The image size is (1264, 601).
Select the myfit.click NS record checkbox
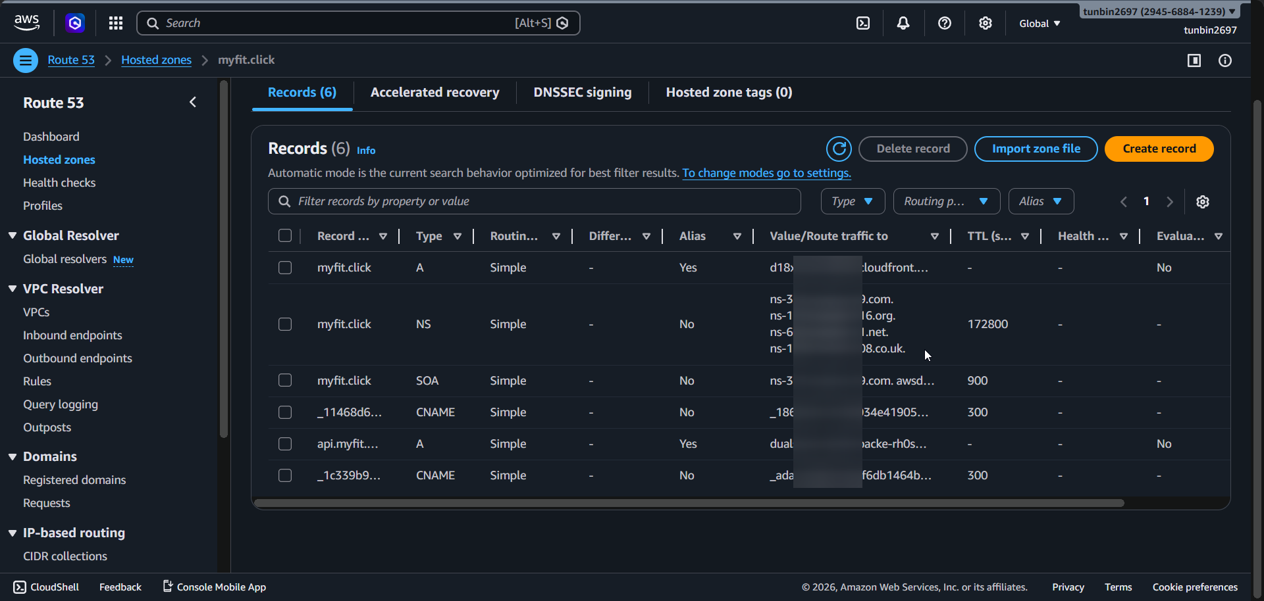(x=285, y=324)
